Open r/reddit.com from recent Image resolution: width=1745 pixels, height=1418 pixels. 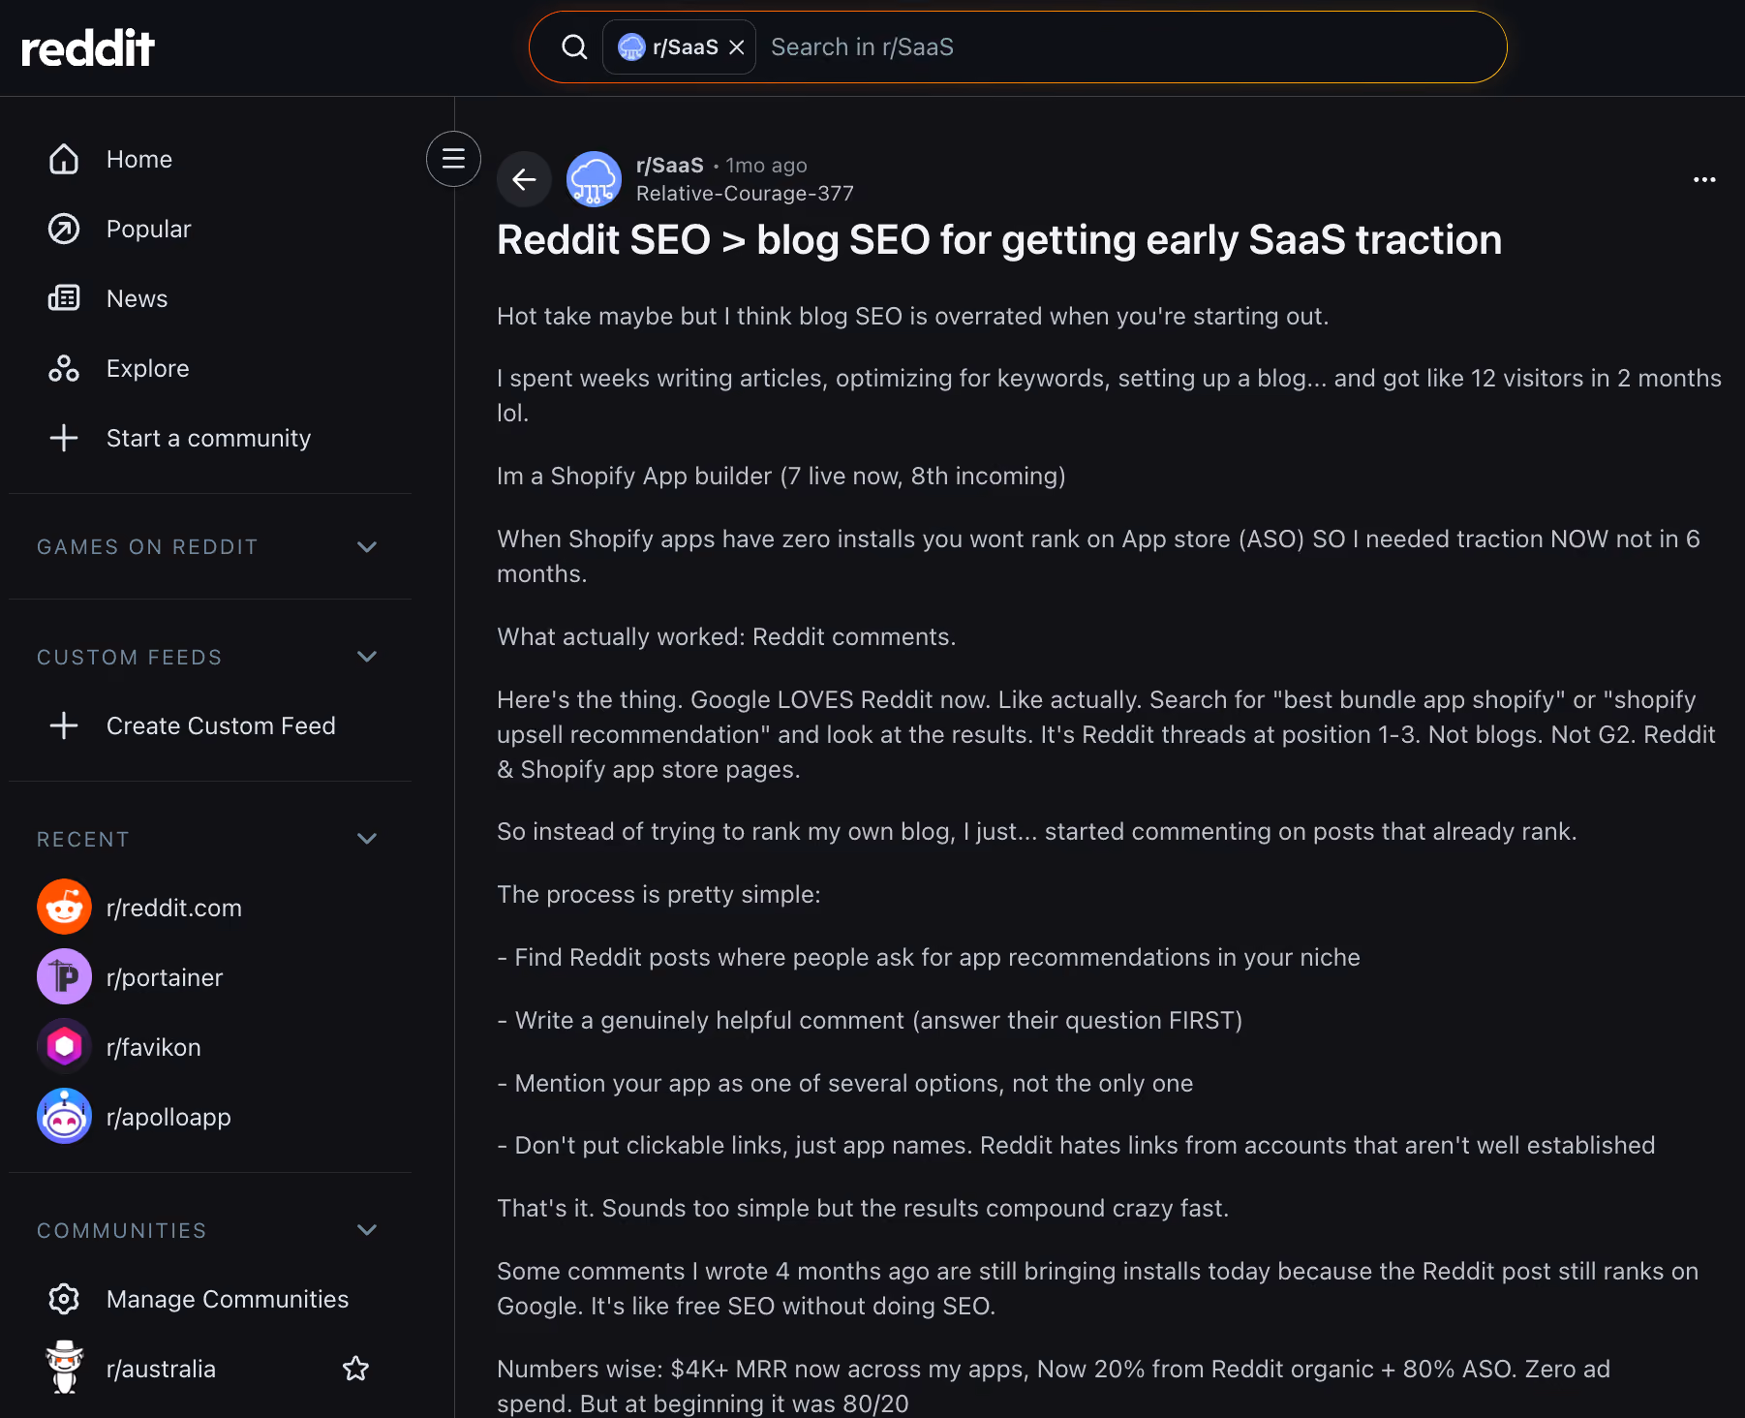tap(174, 908)
